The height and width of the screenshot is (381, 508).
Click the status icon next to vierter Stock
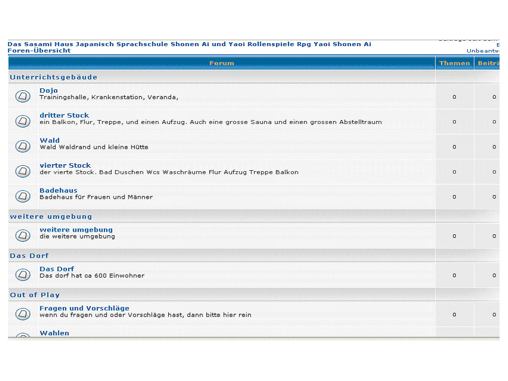tap(23, 171)
